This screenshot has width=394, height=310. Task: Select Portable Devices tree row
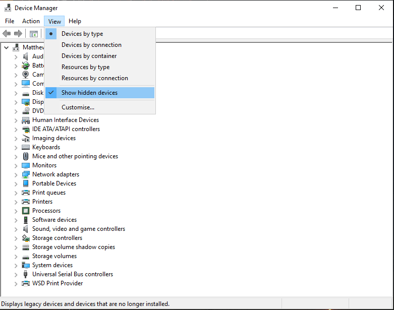pyautogui.click(x=54, y=183)
